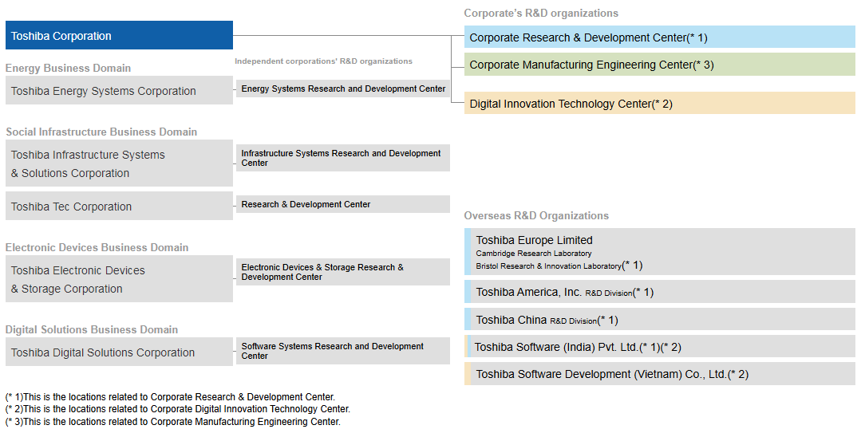Click the Corporate's R&D organizations heading

pyautogui.click(x=541, y=13)
